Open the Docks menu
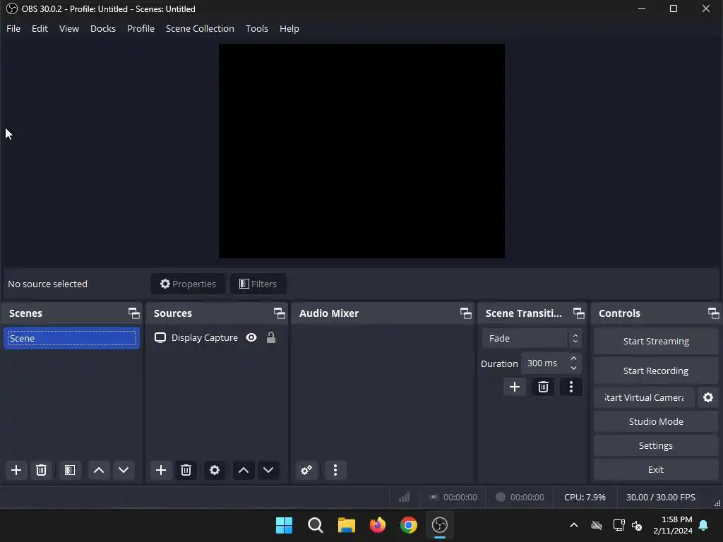723x542 pixels. pyautogui.click(x=103, y=28)
